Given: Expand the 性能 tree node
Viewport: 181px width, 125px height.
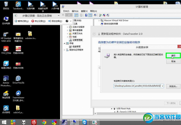Looking at the screenshot, I should point(68,37).
